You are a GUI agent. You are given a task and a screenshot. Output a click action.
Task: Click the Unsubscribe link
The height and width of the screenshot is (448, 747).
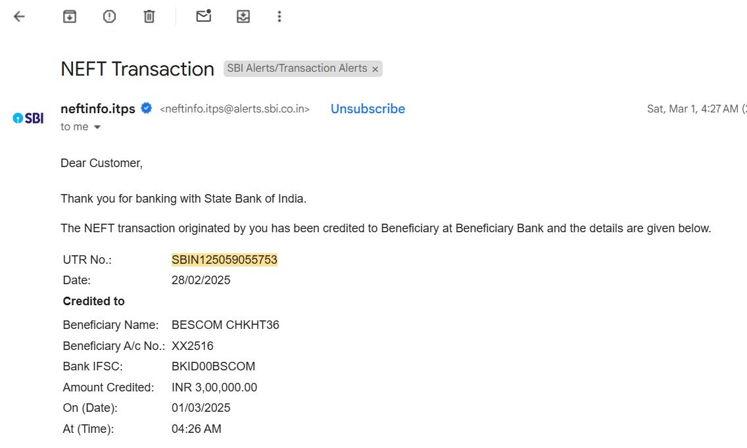pos(368,109)
